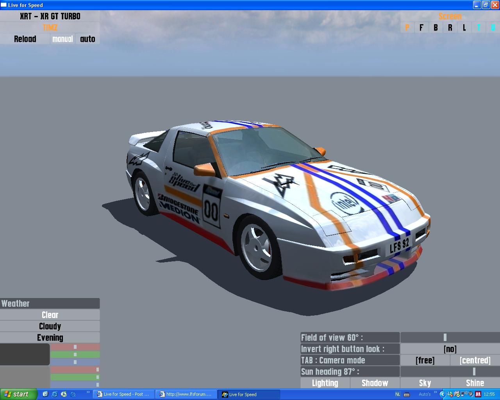
Task: Set the weather to Clear
Action: click(50, 315)
